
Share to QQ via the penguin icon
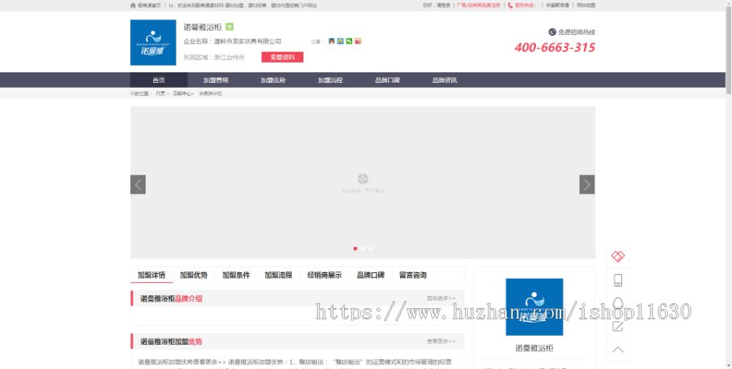tap(332, 41)
